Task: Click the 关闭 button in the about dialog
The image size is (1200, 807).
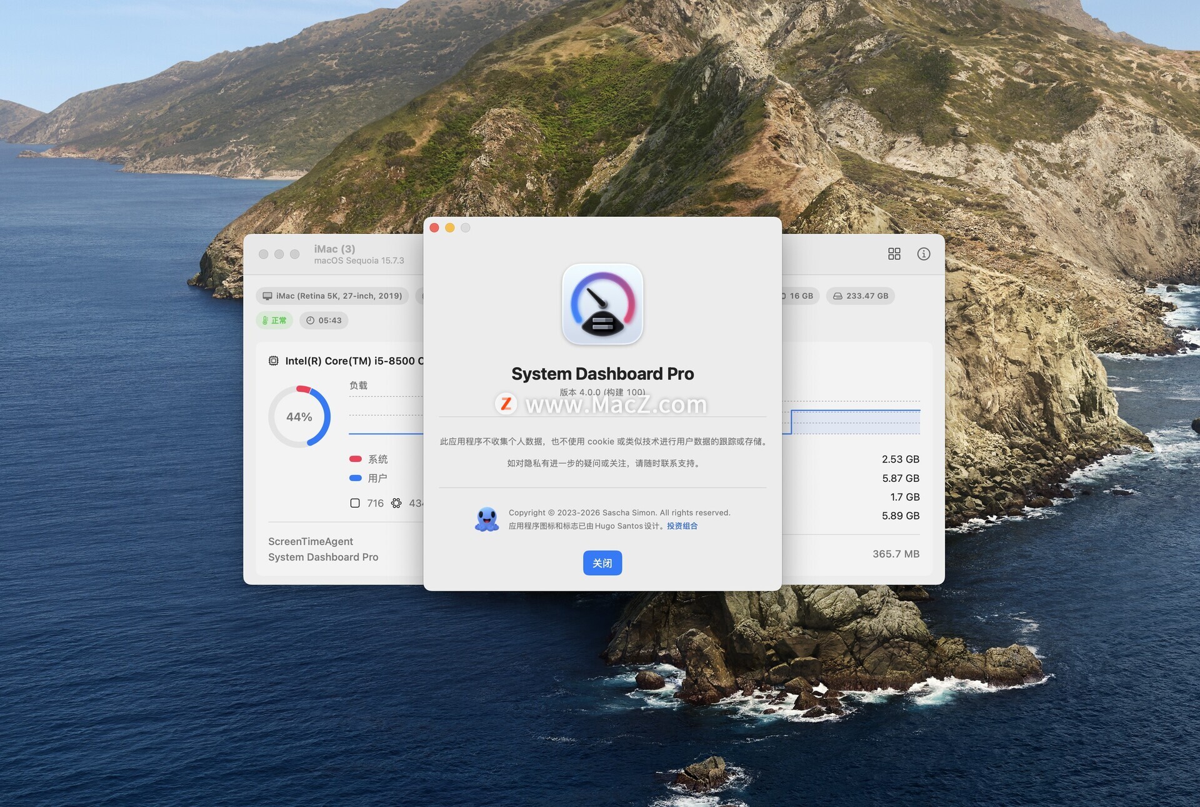Action: pyautogui.click(x=602, y=563)
